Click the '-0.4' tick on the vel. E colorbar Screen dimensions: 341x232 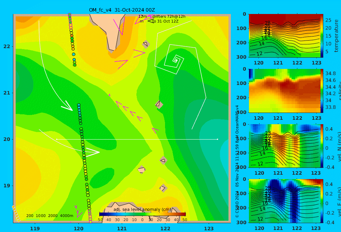(x=329, y=222)
